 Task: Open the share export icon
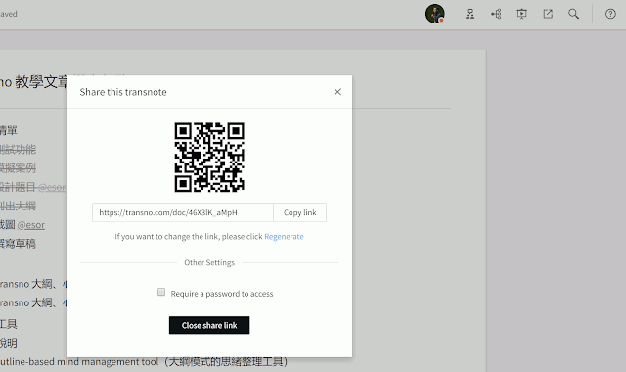point(548,14)
